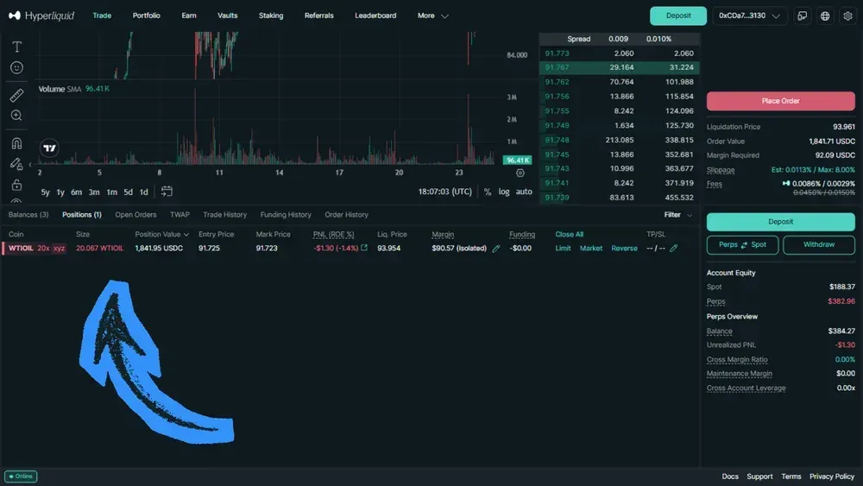Viewport: 863px width, 486px height.
Task: Set chart range to 1d
Action: tap(143, 193)
